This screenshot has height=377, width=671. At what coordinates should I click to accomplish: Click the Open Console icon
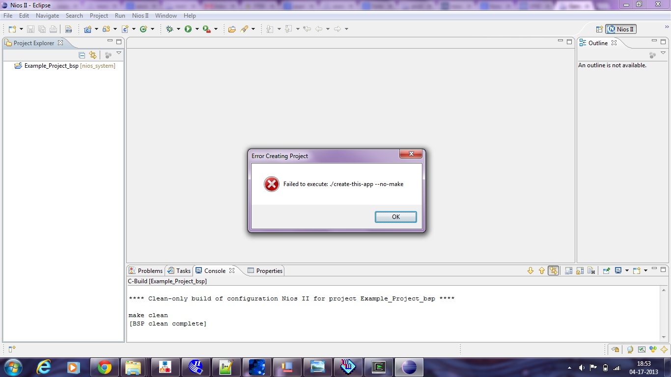tap(637, 270)
